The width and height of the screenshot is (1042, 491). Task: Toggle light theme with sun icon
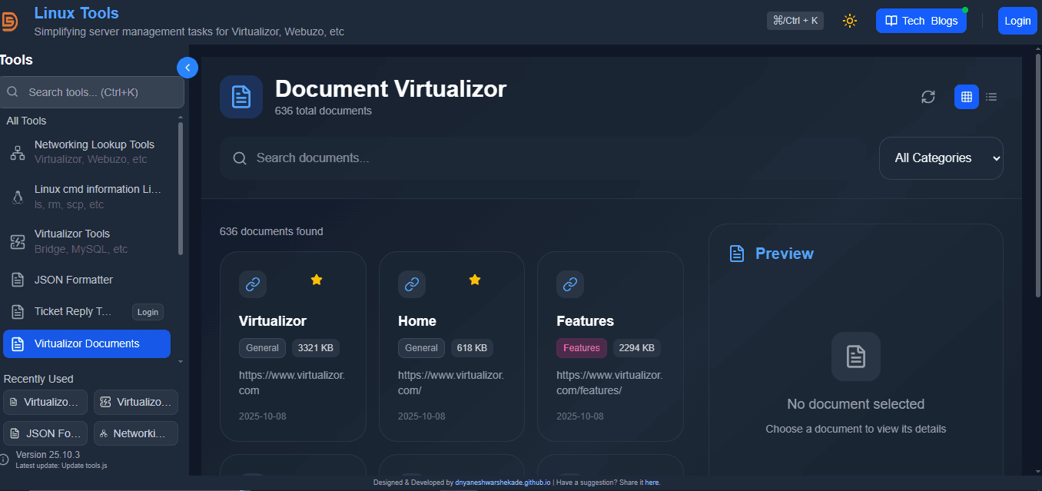pyautogui.click(x=850, y=21)
